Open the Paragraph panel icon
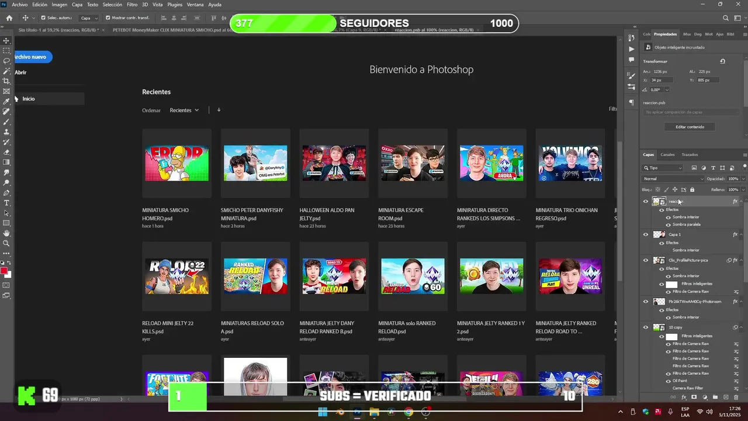The image size is (748, 421). pyautogui.click(x=632, y=103)
